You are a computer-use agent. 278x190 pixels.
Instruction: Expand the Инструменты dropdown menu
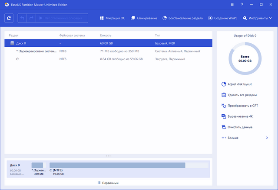tap(258, 18)
